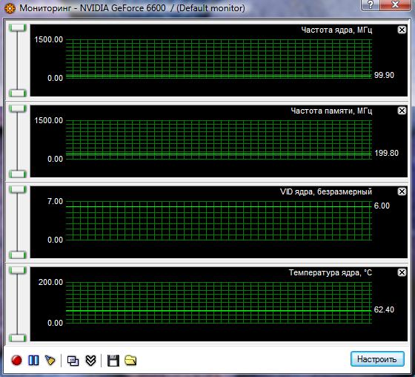Open a log file with the folder icon

pyautogui.click(x=130, y=360)
